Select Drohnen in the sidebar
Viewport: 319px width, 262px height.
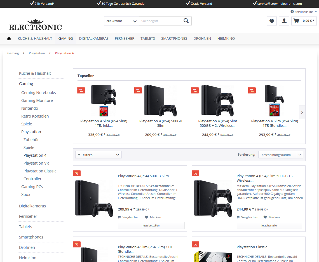coord(27,247)
